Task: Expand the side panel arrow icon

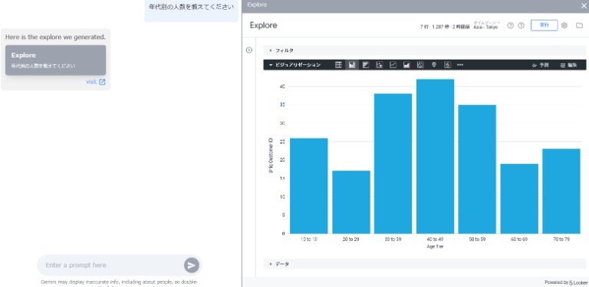Action: click(x=249, y=51)
